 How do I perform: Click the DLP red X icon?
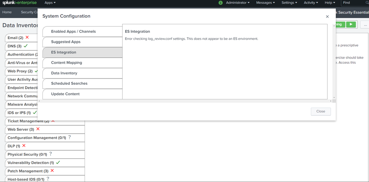pos(24,146)
